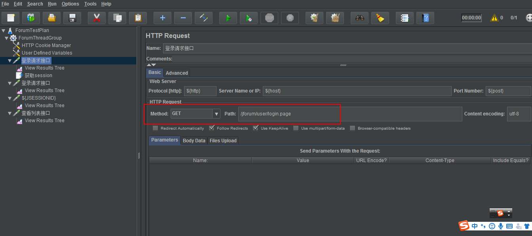Image resolution: width=532 pixels, height=236 pixels.
Task: Click the warning triangle log icon
Action: click(x=494, y=18)
